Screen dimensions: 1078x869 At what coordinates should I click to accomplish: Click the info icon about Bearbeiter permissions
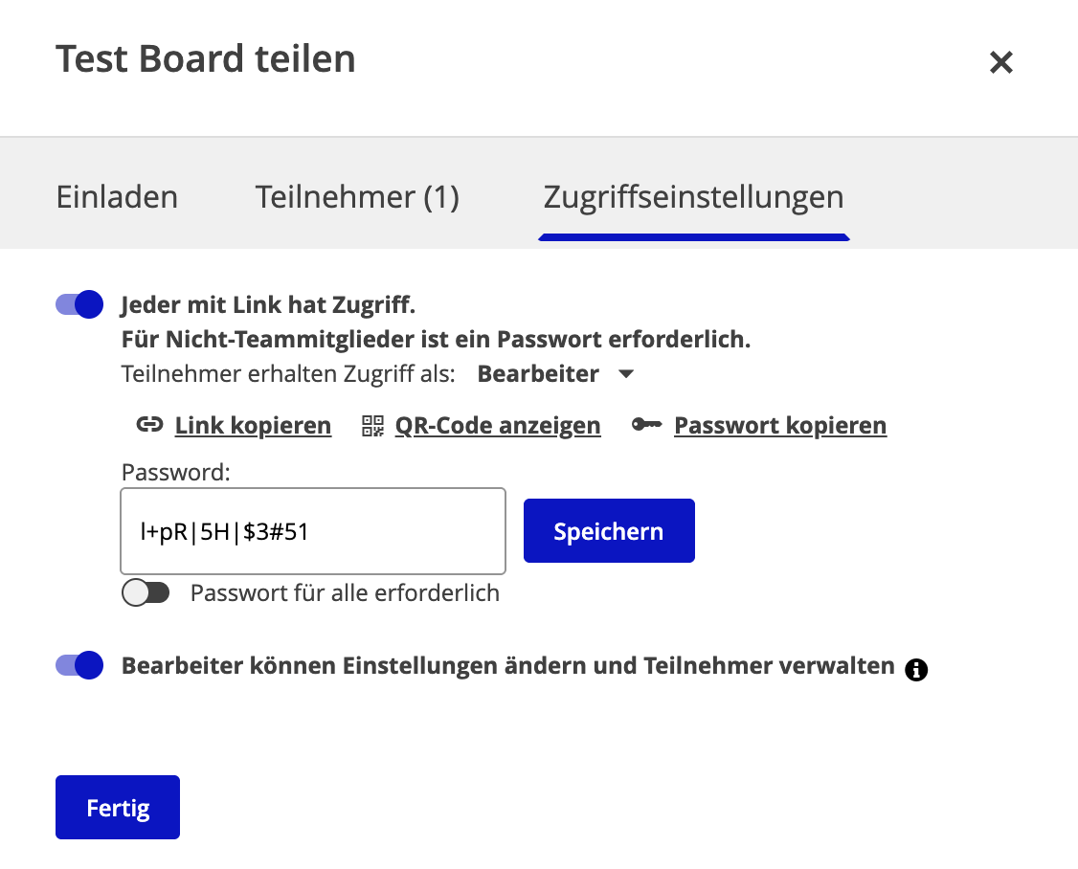click(916, 670)
